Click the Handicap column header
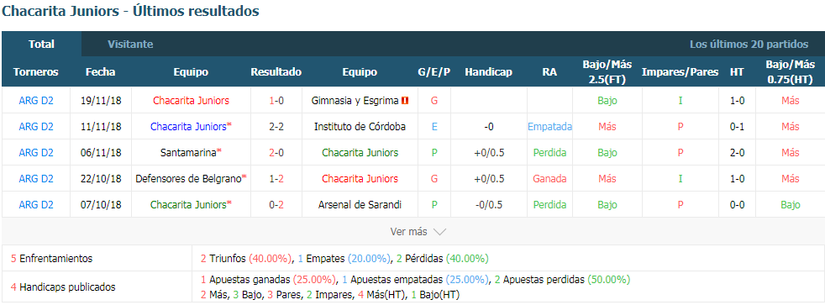Image resolution: width=825 pixels, height=305 pixels. (488, 72)
